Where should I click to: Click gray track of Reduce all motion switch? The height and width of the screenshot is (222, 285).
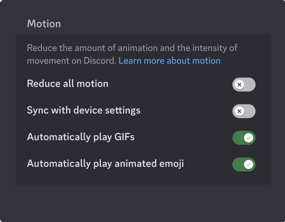tap(250, 84)
